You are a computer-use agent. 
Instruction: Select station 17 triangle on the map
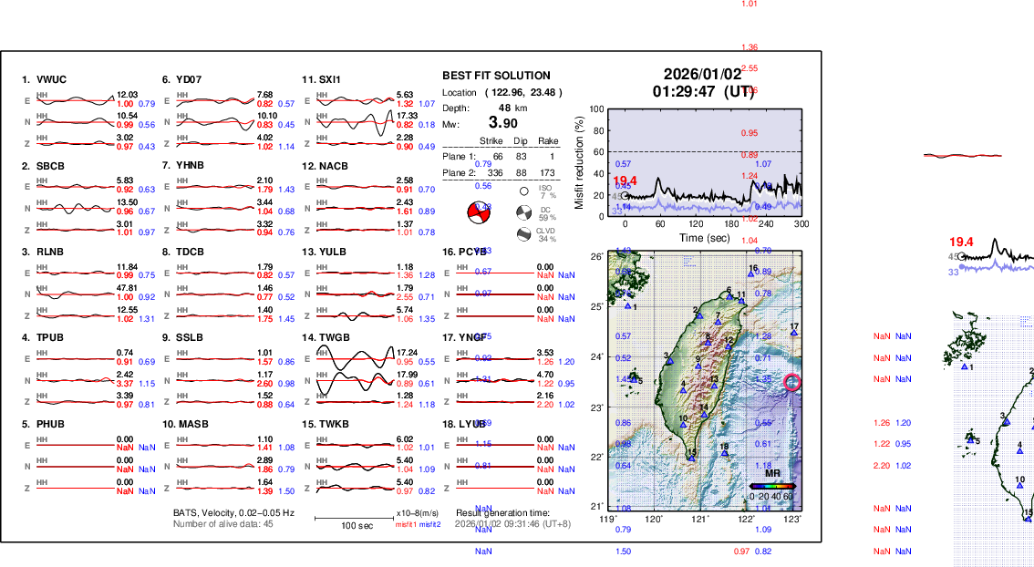click(794, 333)
